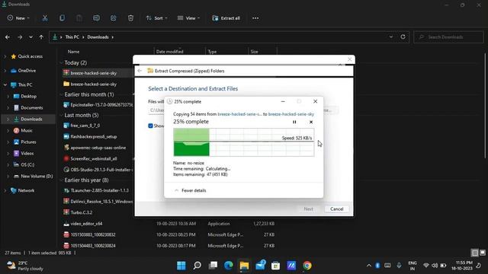Select Network in navigation pane
The image size is (488, 274).
point(26,190)
